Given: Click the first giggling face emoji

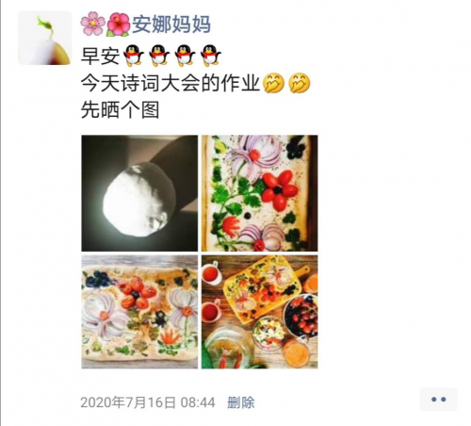Looking at the screenshot, I should point(273,83).
